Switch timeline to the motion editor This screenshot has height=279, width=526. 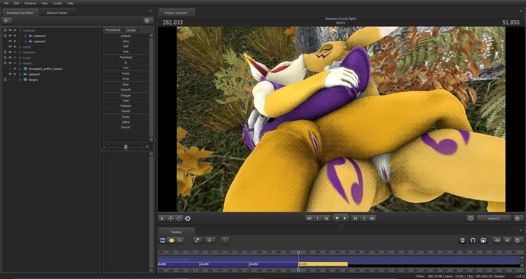pos(171,240)
